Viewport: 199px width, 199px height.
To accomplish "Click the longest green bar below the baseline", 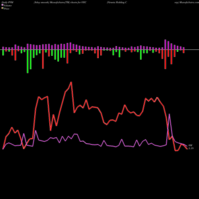I will tap(27, 61).
